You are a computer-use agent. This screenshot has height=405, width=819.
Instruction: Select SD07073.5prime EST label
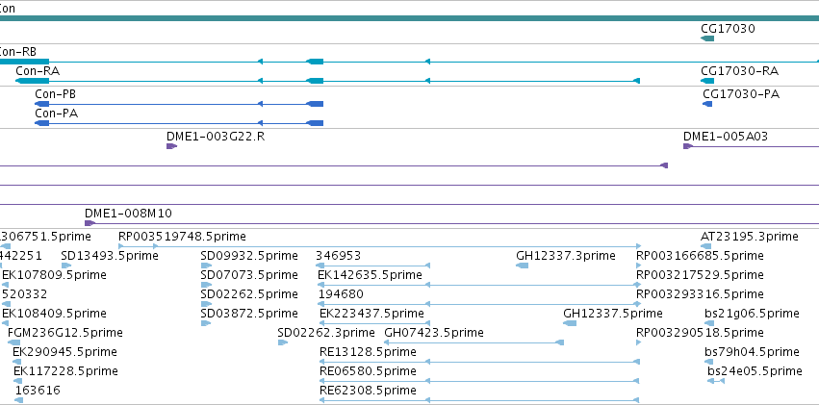click(249, 274)
